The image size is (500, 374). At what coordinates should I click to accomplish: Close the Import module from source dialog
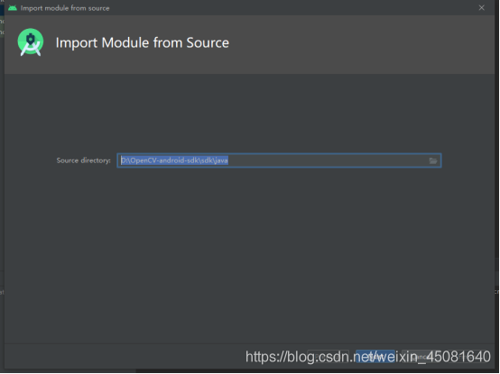click(x=482, y=7)
